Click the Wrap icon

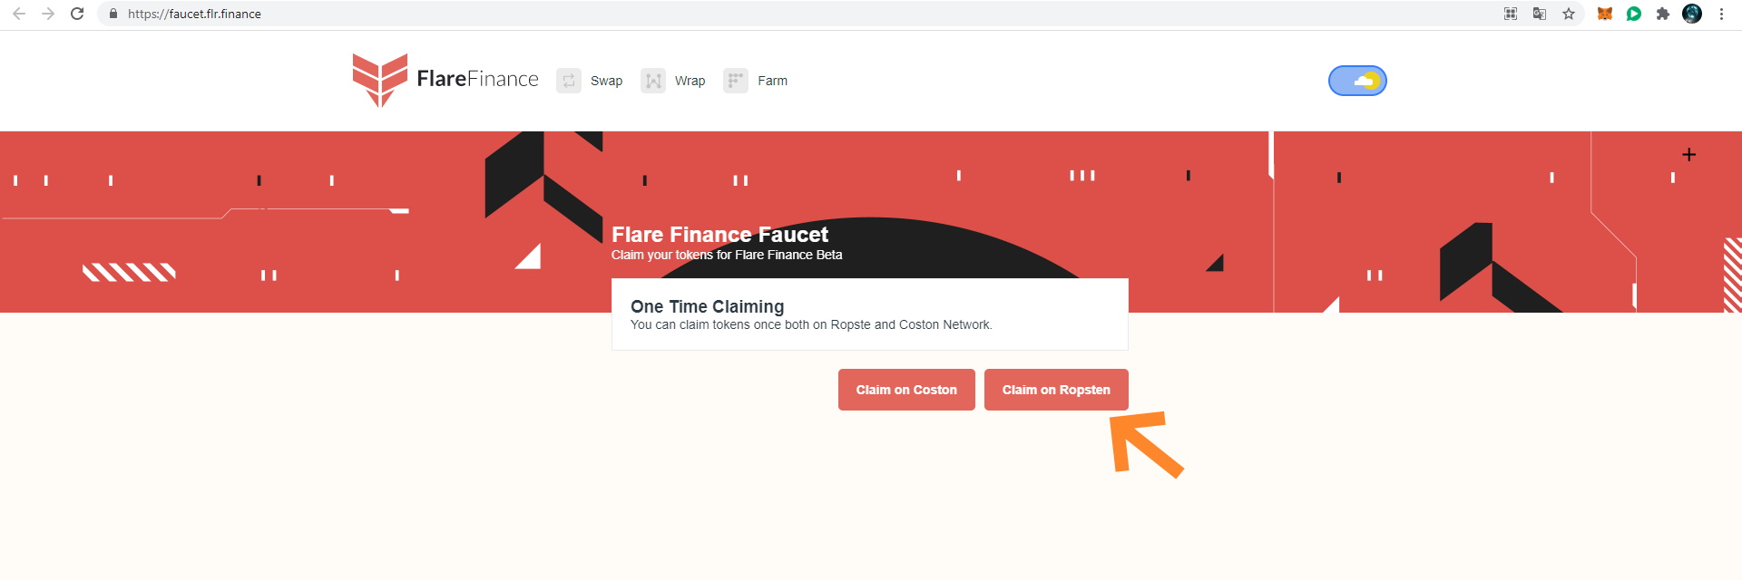click(x=653, y=81)
